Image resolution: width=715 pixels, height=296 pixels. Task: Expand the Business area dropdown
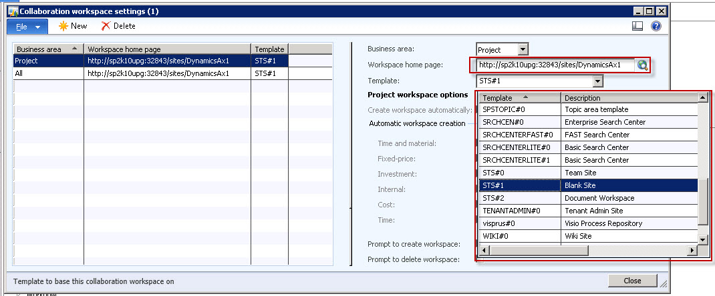(x=523, y=49)
